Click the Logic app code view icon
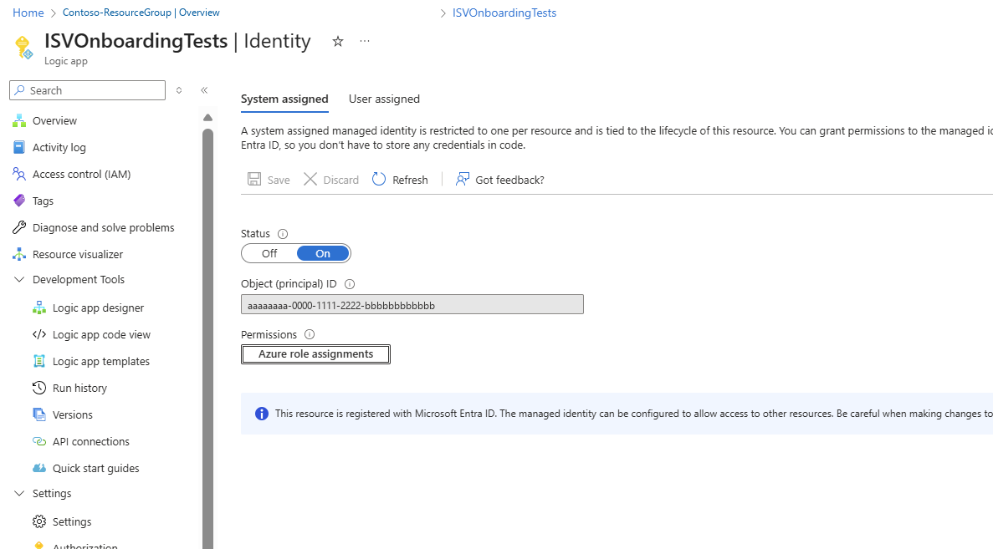 click(39, 334)
